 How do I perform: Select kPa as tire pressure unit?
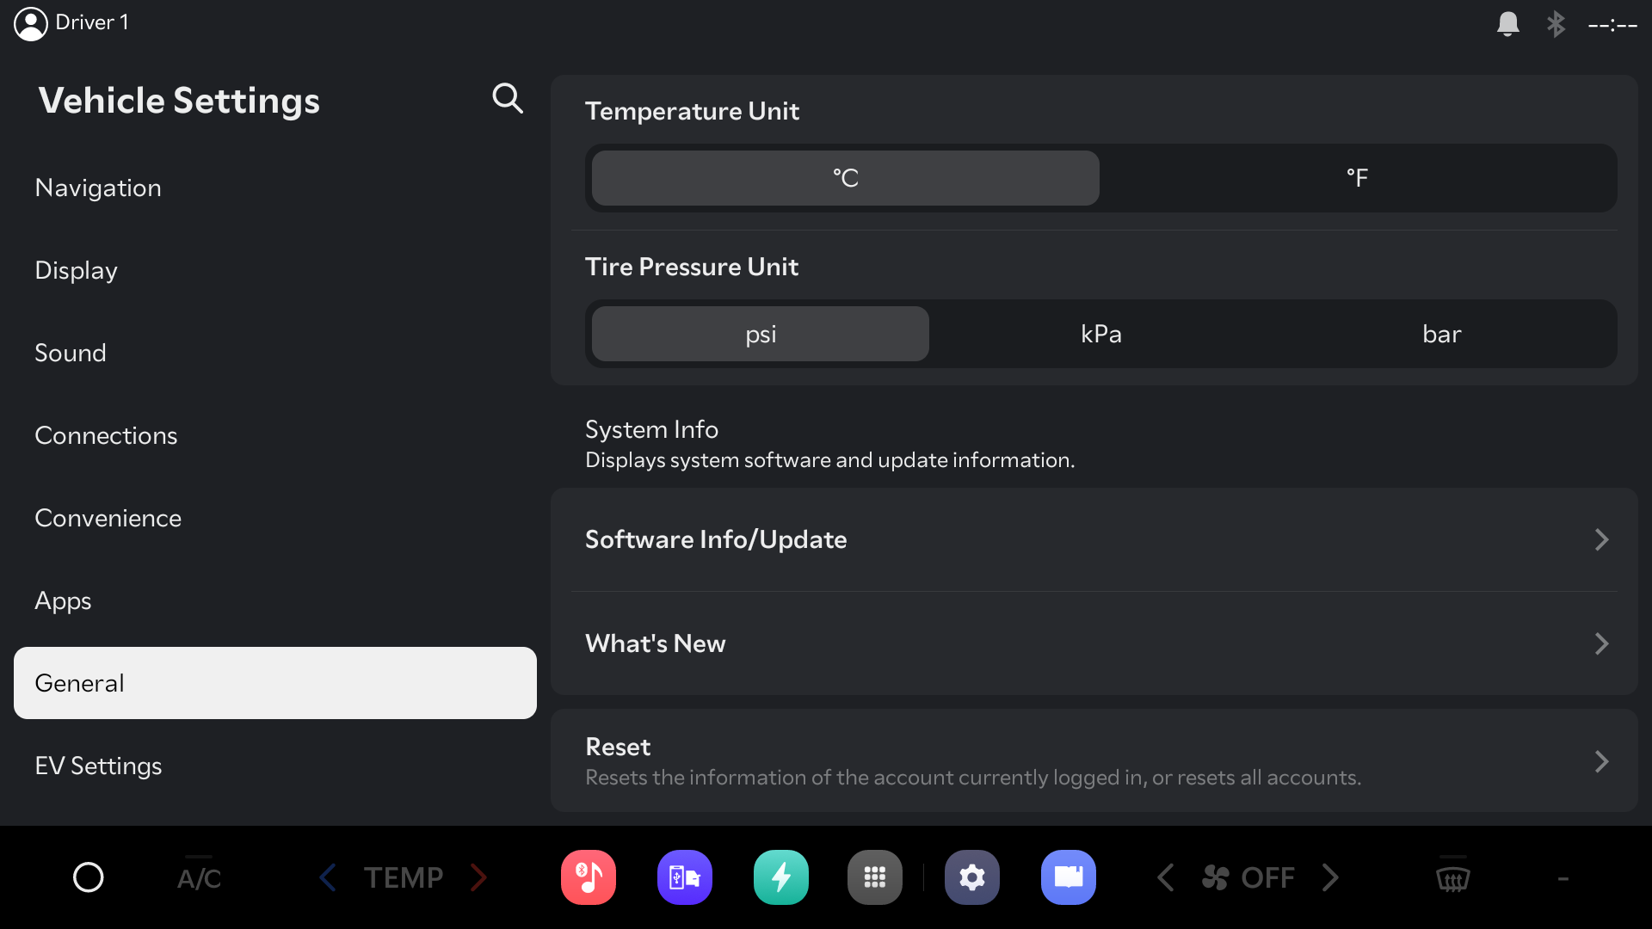[1100, 334]
